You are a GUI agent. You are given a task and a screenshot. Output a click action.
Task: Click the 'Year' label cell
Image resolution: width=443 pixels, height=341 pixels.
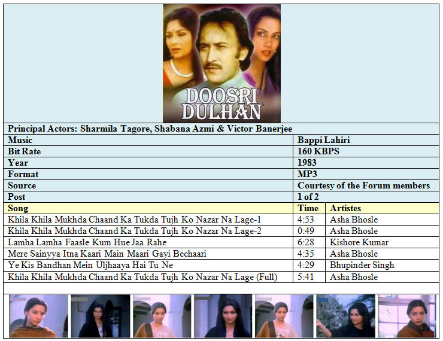(x=148, y=163)
